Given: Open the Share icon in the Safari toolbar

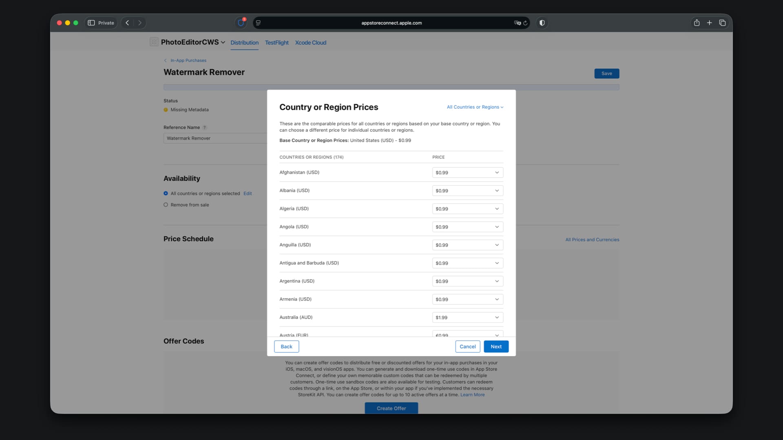Looking at the screenshot, I should pyautogui.click(x=697, y=23).
